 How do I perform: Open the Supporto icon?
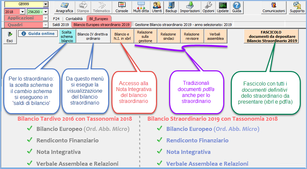pyautogui.click(x=297, y=8)
